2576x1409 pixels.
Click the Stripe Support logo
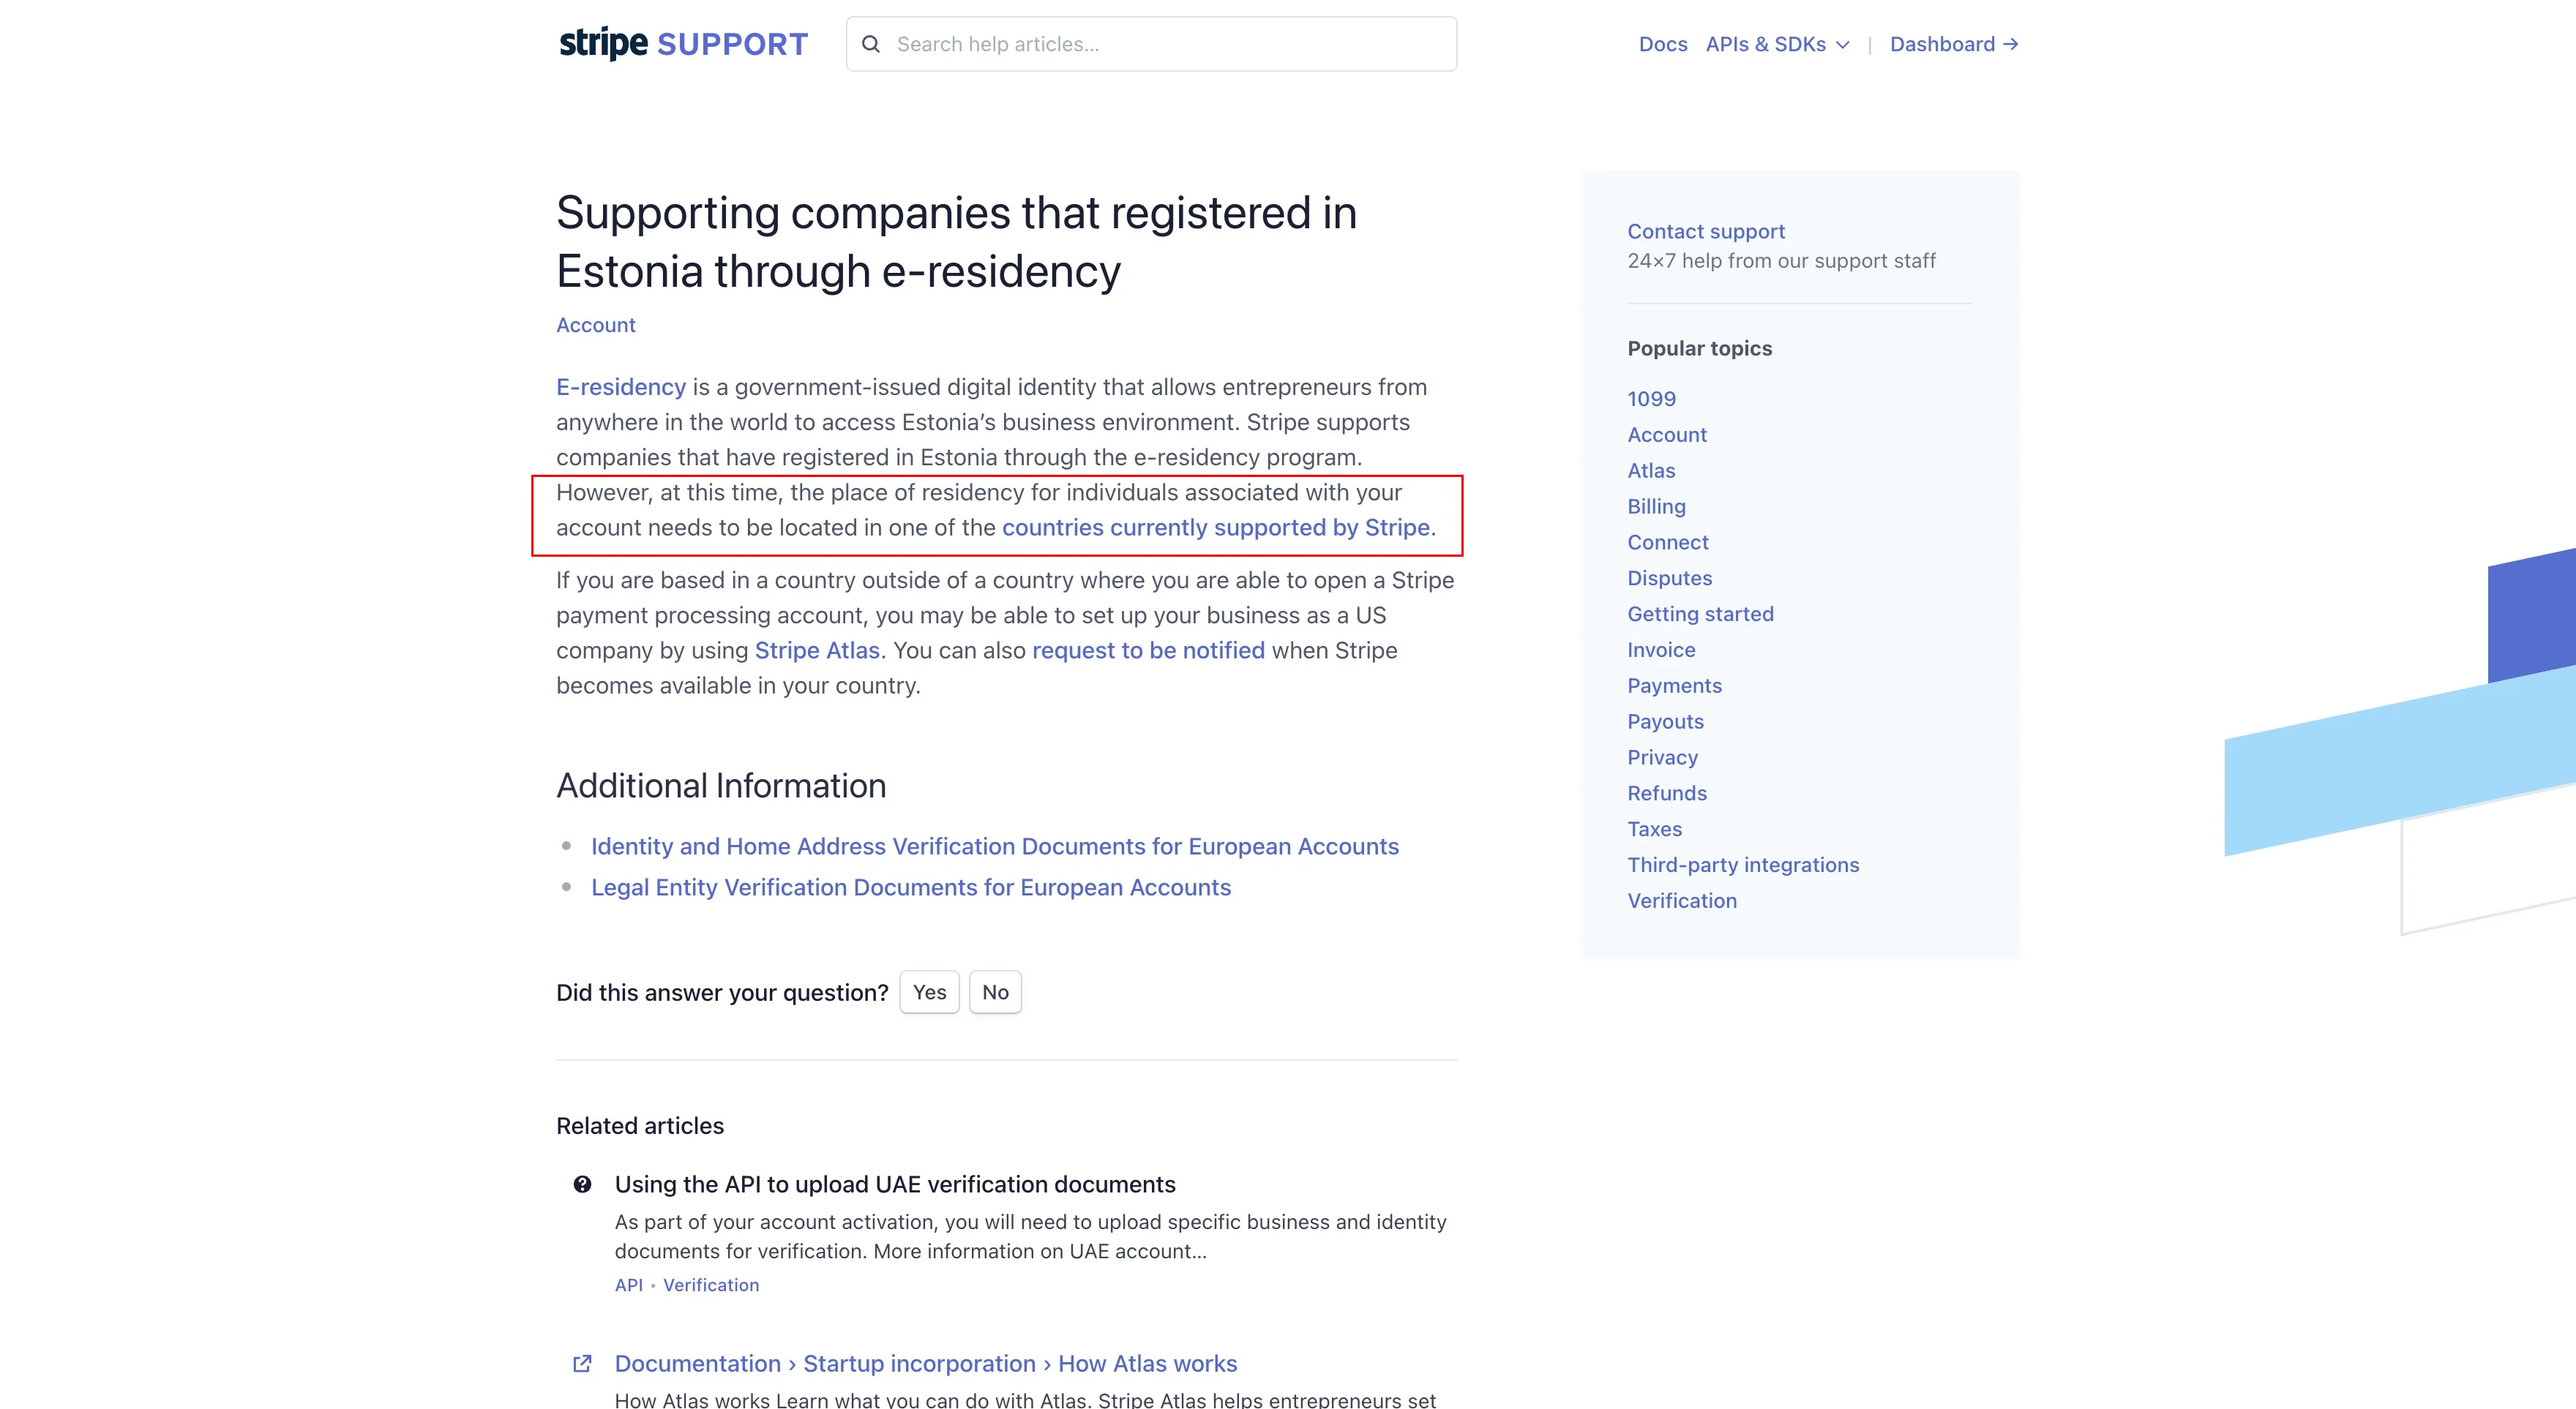(683, 44)
